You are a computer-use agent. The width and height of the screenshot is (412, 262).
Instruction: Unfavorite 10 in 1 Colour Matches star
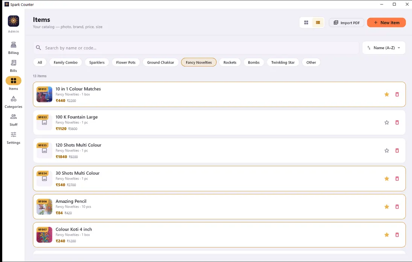click(387, 94)
